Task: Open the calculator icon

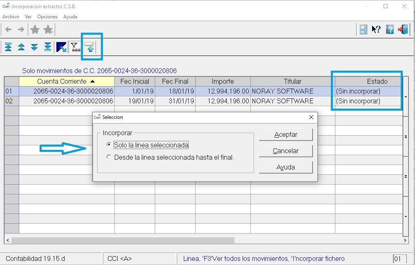Action: (364, 29)
